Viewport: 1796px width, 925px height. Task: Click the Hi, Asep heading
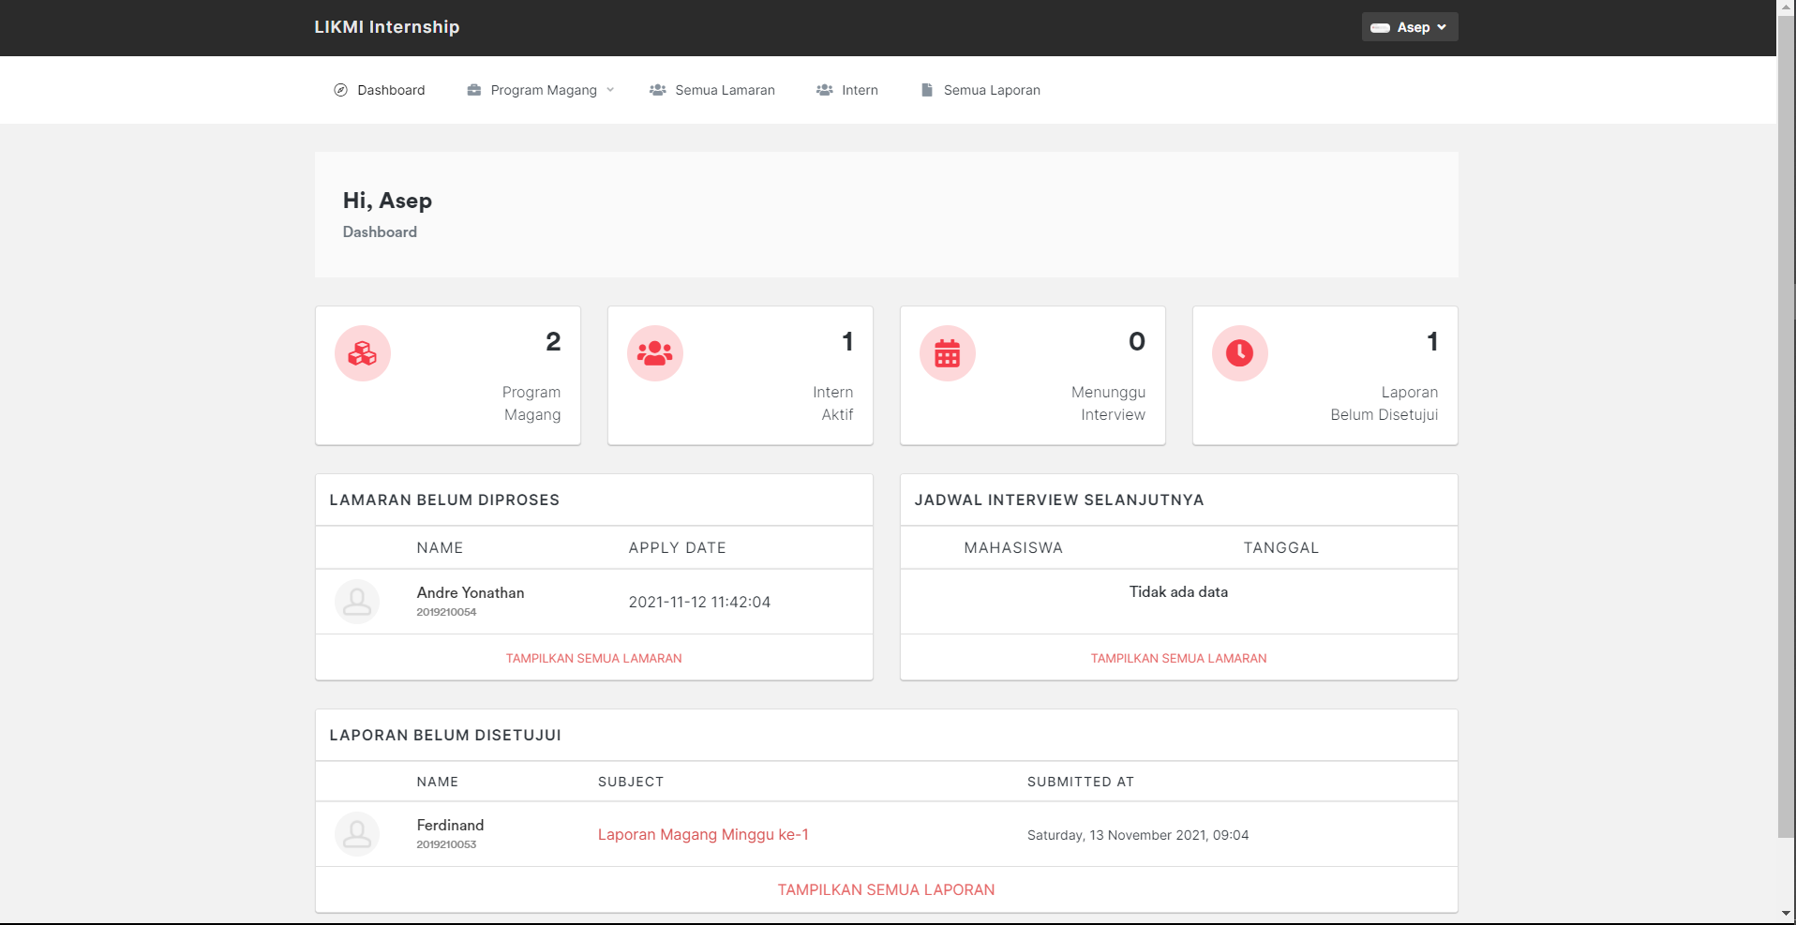coord(387,201)
